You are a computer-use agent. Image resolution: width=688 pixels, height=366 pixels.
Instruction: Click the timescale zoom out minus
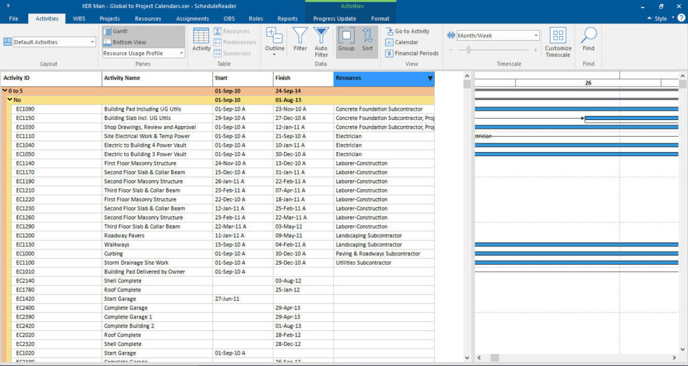[451, 50]
